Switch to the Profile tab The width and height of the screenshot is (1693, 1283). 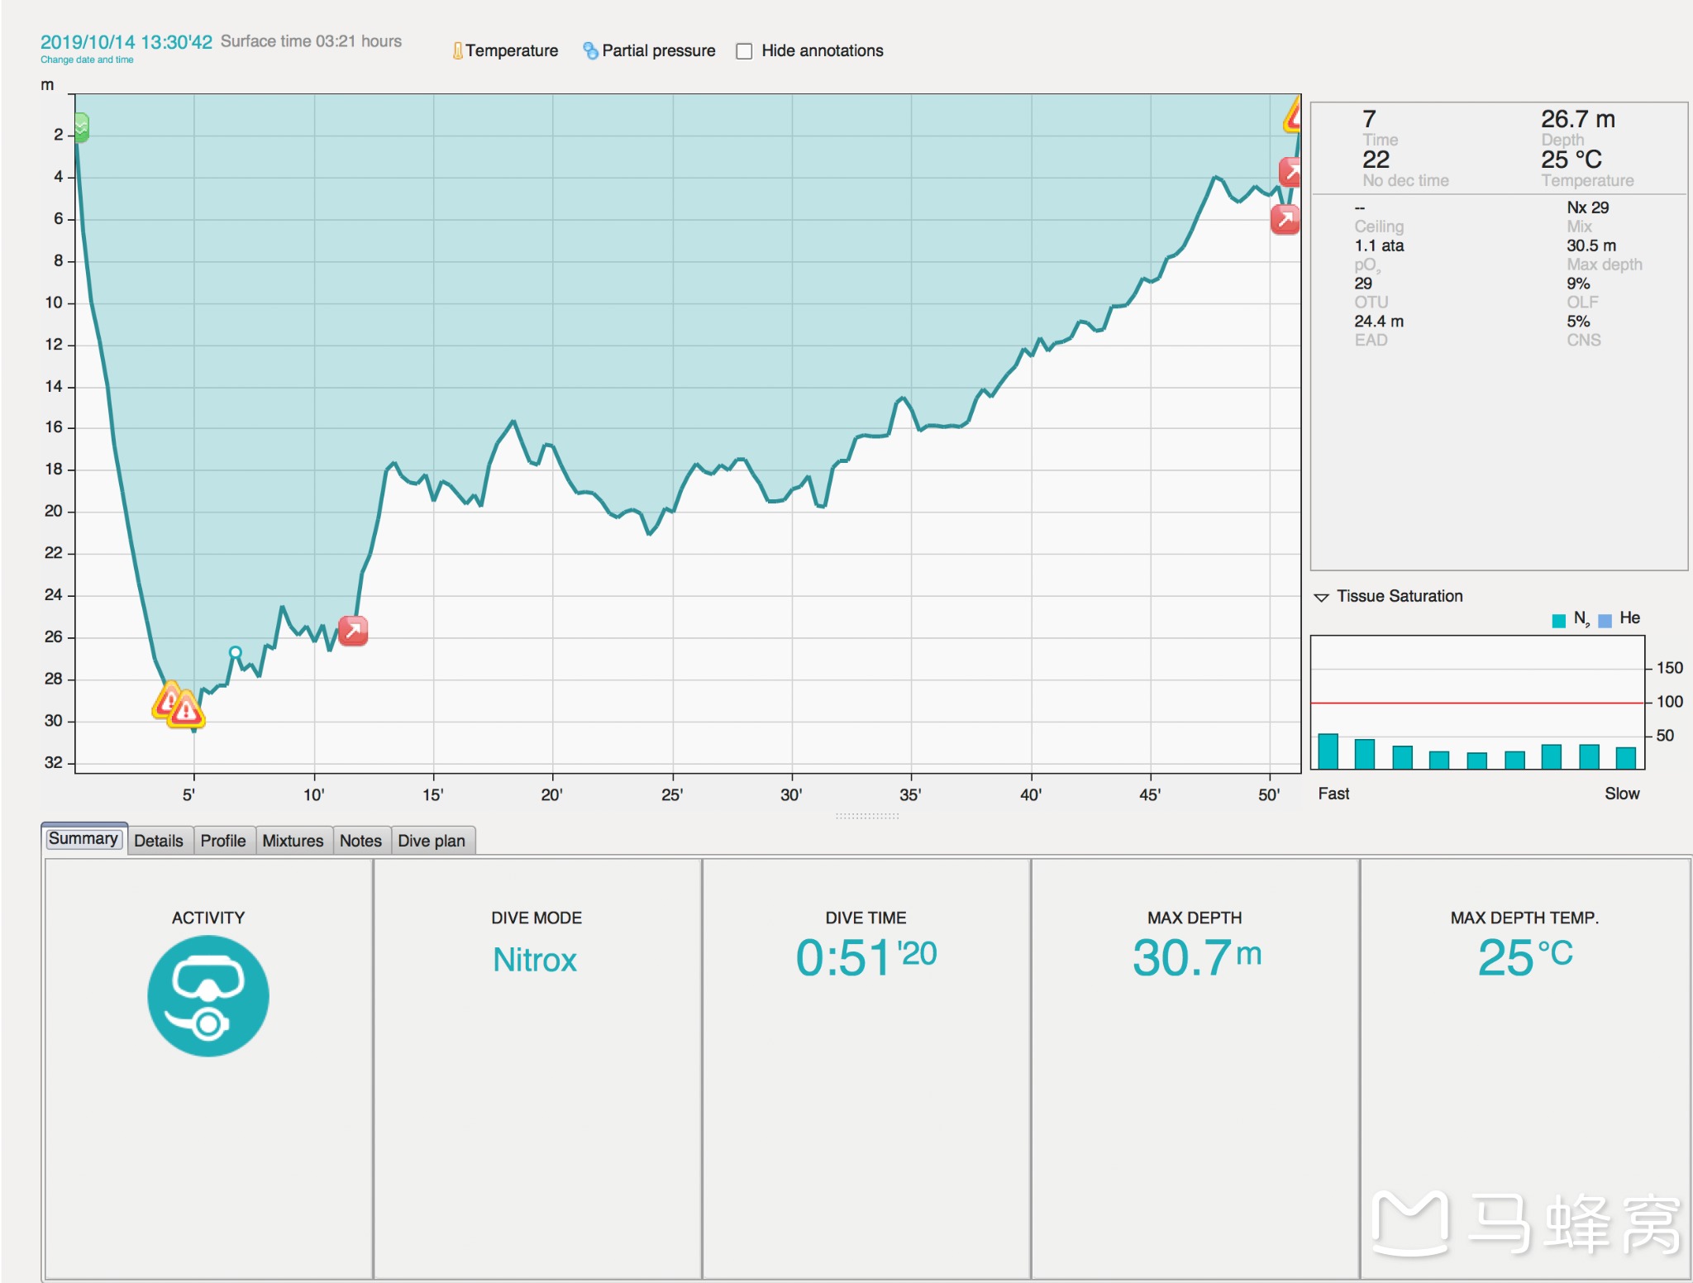pyautogui.click(x=223, y=841)
